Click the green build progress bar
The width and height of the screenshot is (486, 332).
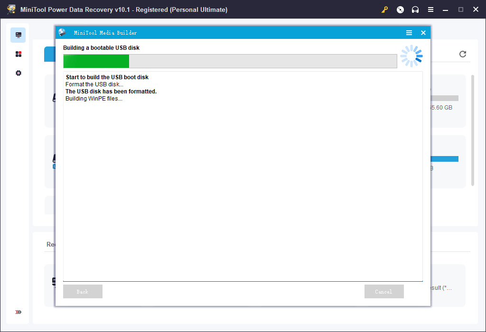tap(230, 61)
